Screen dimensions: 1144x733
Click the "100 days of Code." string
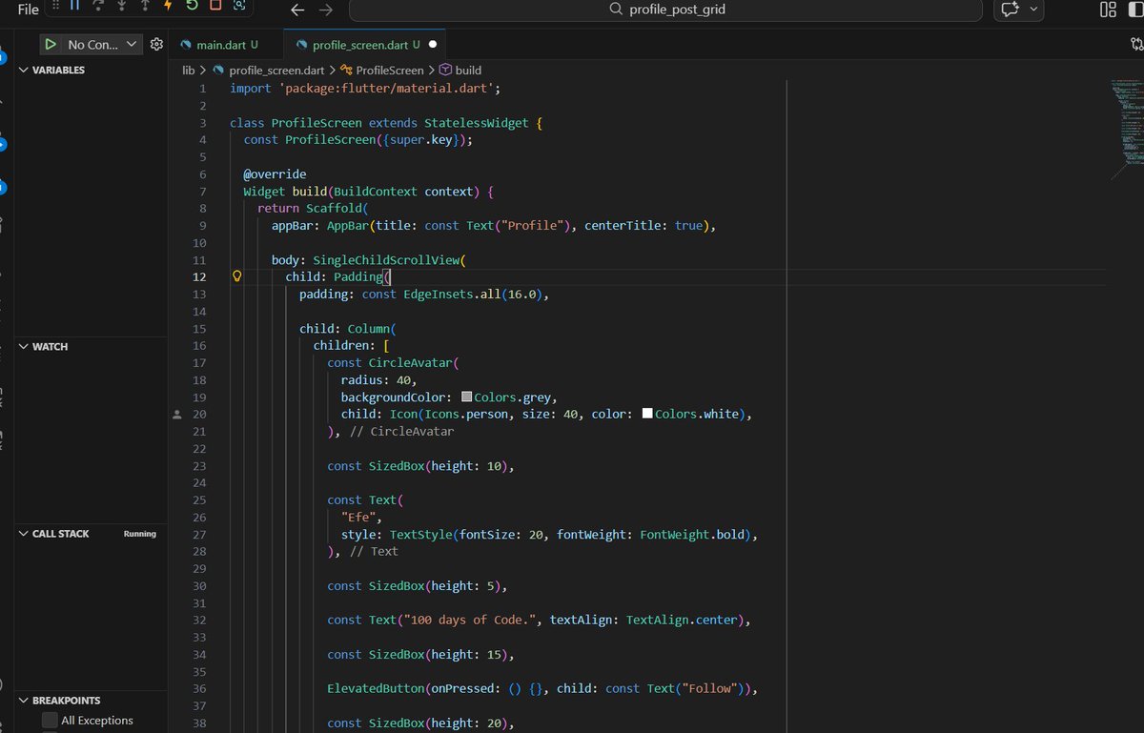point(472,621)
